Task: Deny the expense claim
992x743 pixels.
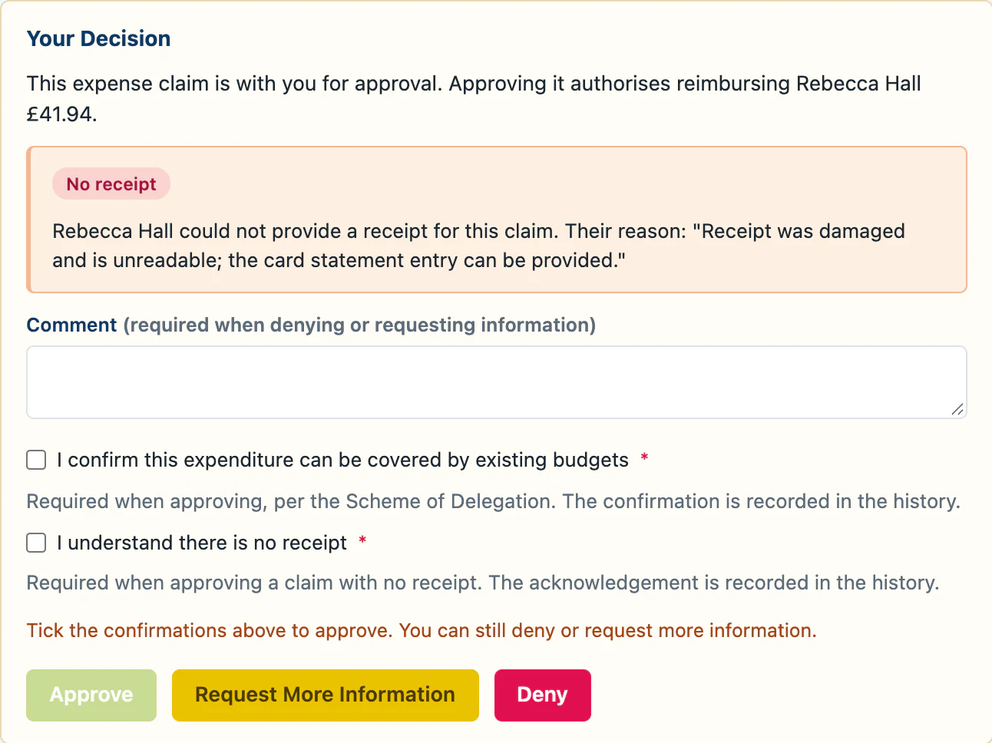Action: pos(543,695)
